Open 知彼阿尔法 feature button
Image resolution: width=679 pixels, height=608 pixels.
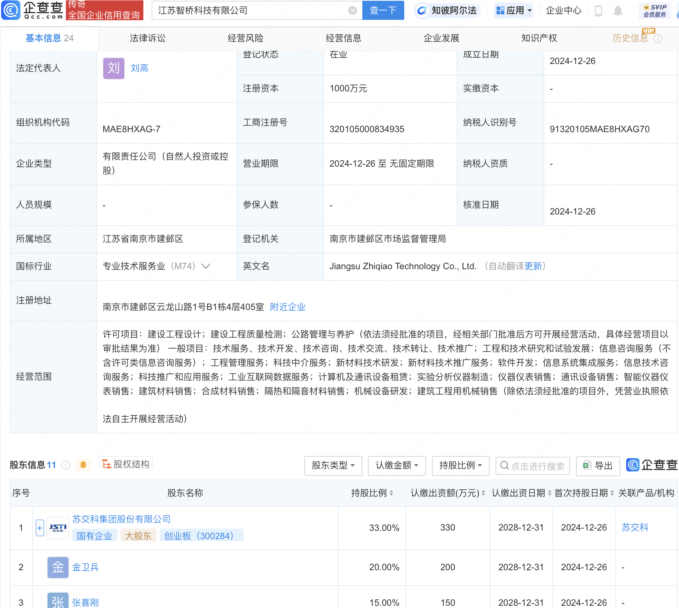pos(448,10)
